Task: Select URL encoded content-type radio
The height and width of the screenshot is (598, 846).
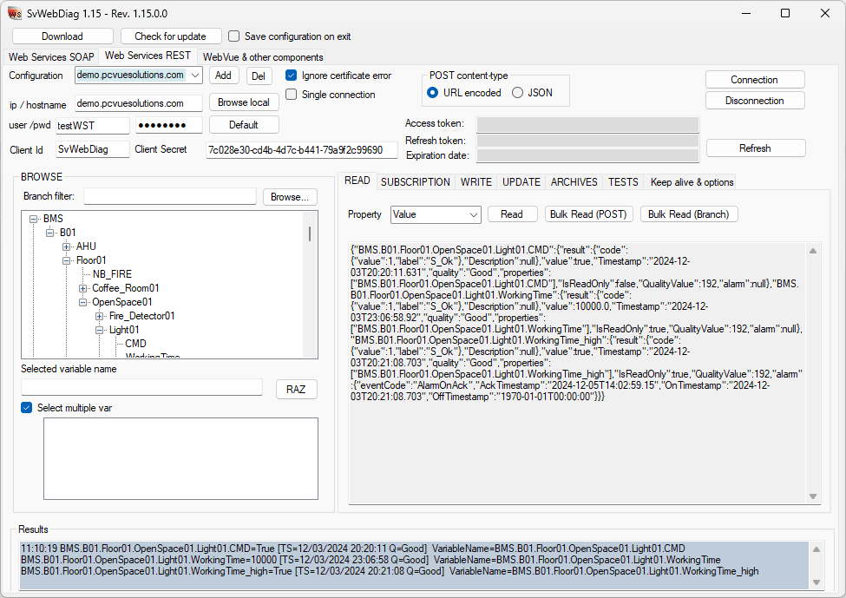Action: coord(432,93)
